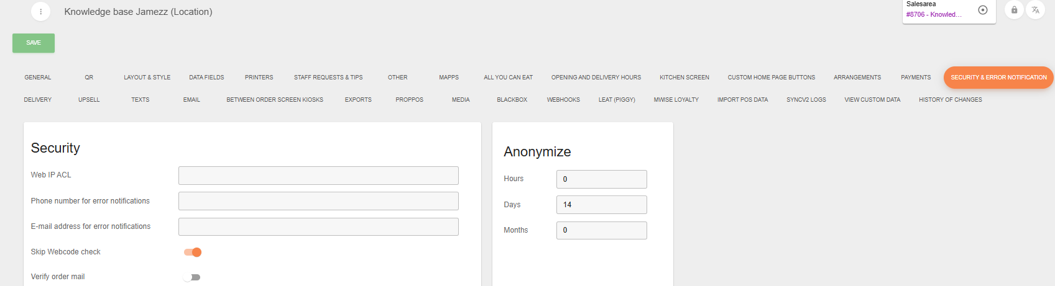Enable the Verify order mail toggle
The width and height of the screenshot is (1055, 286).
tap(192, 277)
